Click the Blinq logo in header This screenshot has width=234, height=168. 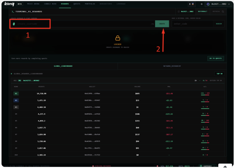click(x=9, y=4)
